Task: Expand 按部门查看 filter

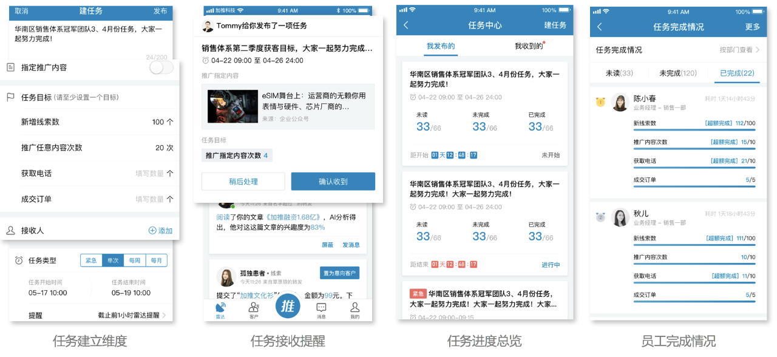Action: click(x=740, y=50)
